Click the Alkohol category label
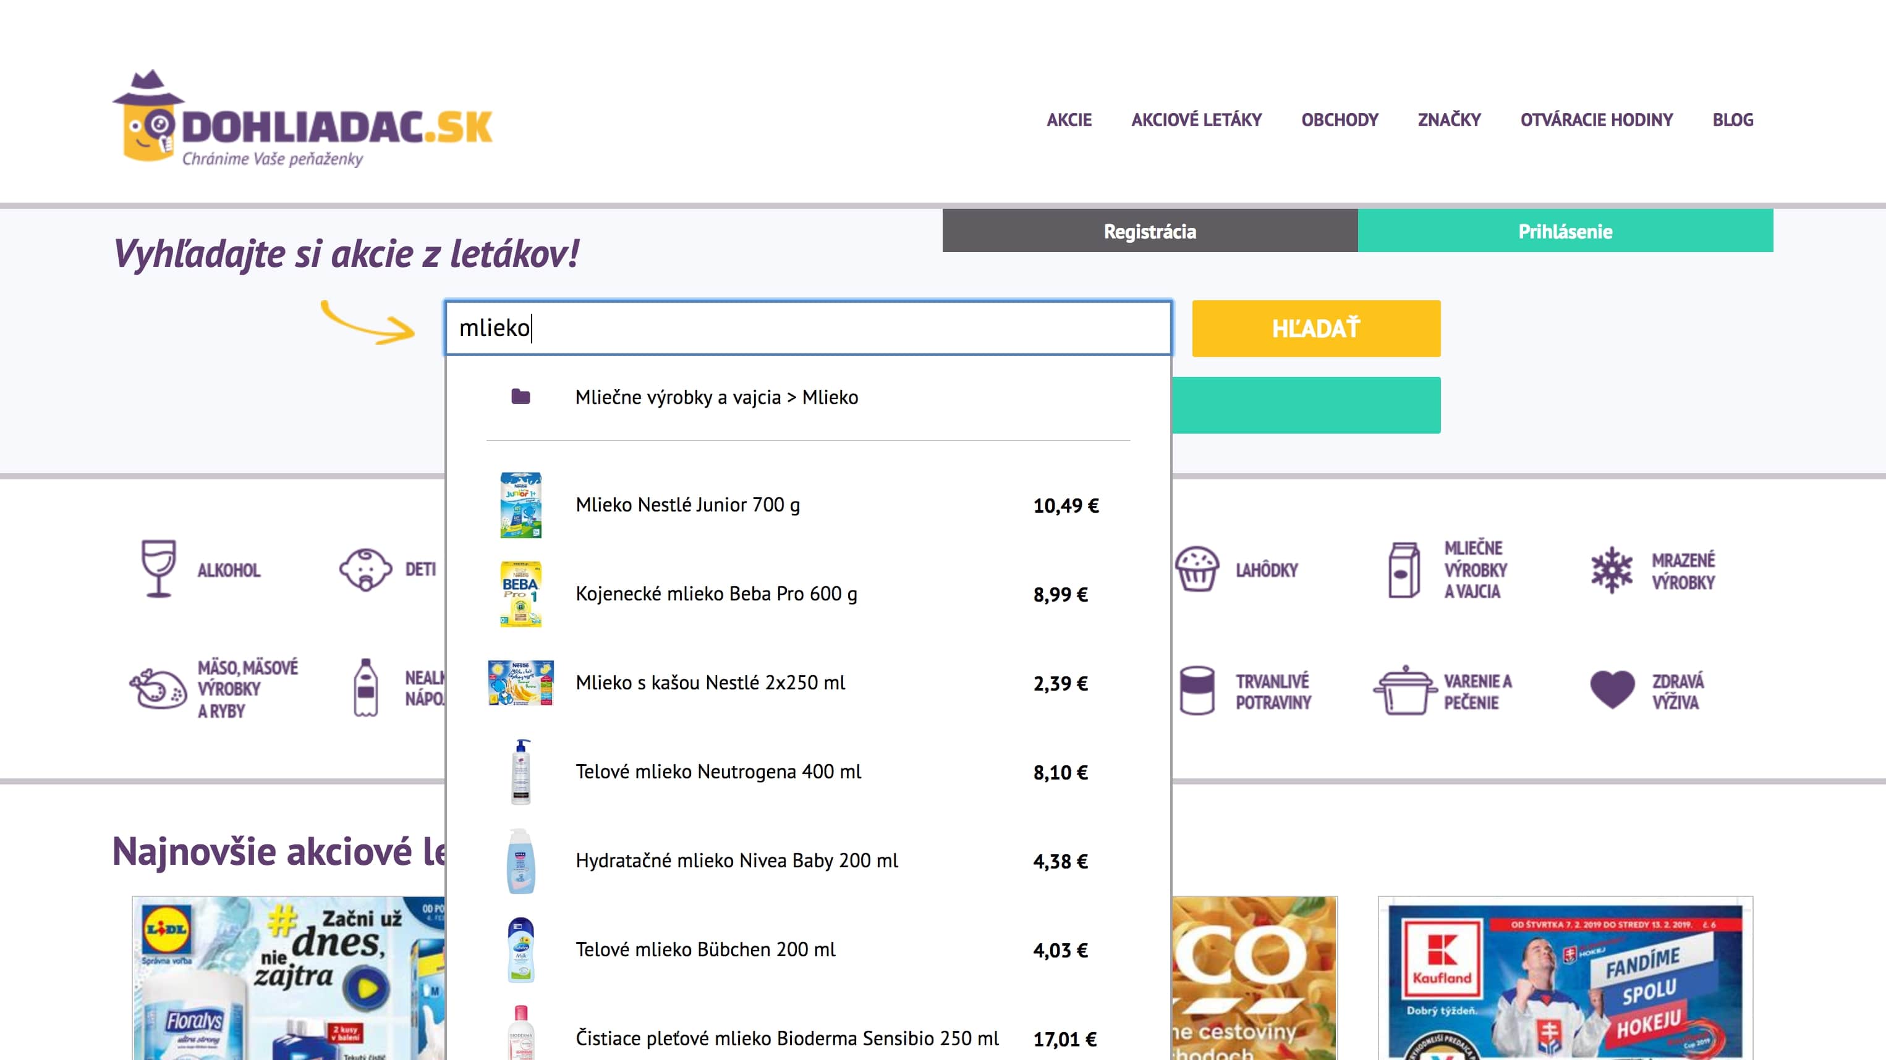Viewport: 1886px width, 1060px height. click(229, 570)
